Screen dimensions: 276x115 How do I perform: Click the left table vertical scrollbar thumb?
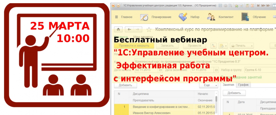click(x=216, y=99)
